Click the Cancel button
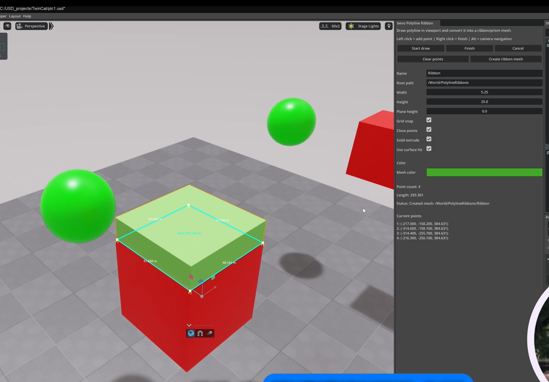549x382 pixels. coord(518,48)
